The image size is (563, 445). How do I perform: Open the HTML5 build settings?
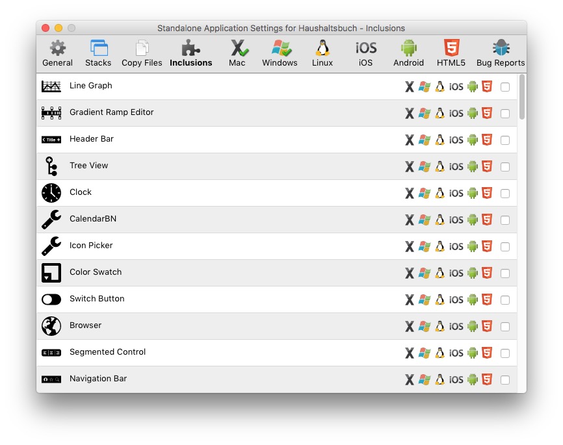click(451, 53)
